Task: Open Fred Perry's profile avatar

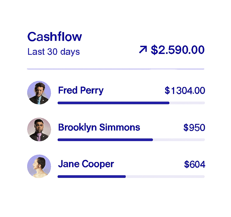Action: pyautogui.click(x=39, y=93)
